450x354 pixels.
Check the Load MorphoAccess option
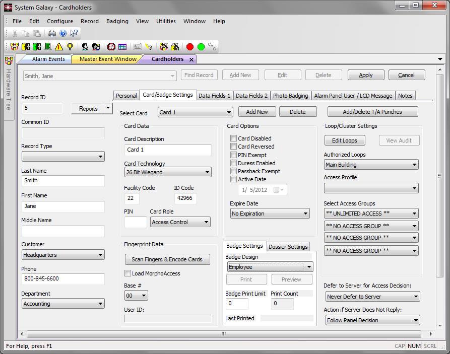pos(128,273)
